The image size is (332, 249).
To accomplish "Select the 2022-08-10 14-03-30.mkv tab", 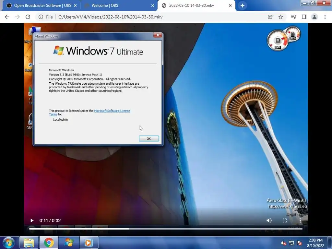I will (196, 6).
